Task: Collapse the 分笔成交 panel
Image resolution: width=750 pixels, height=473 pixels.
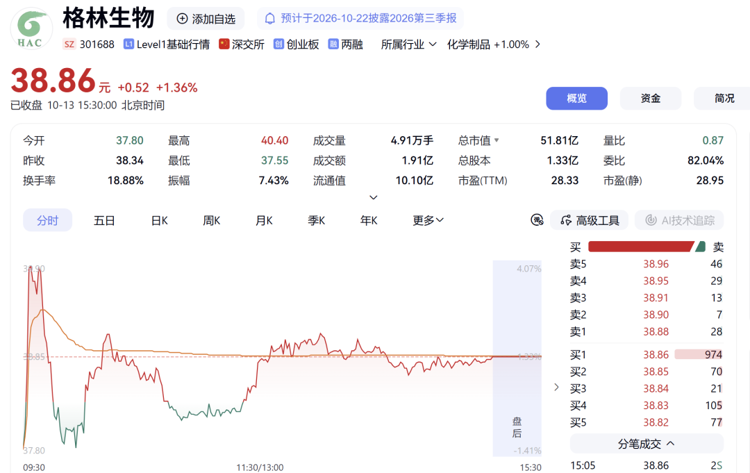Action: tap(647, 444)
